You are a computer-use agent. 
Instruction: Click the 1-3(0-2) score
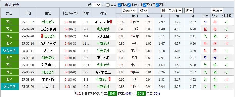(70, 36)
